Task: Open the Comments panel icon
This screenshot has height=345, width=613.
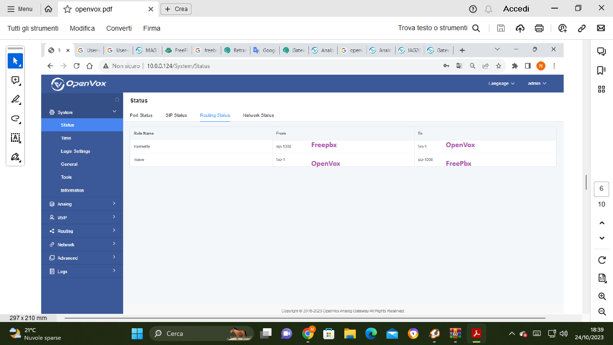Action: (602, 51)
